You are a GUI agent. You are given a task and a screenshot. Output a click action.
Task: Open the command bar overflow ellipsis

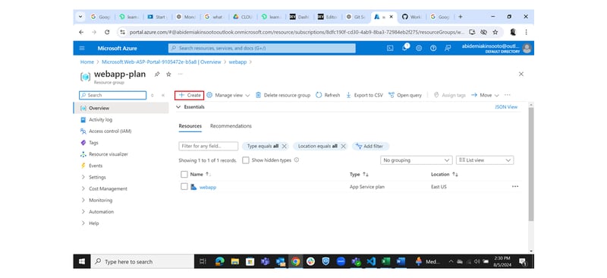point(507,95)
